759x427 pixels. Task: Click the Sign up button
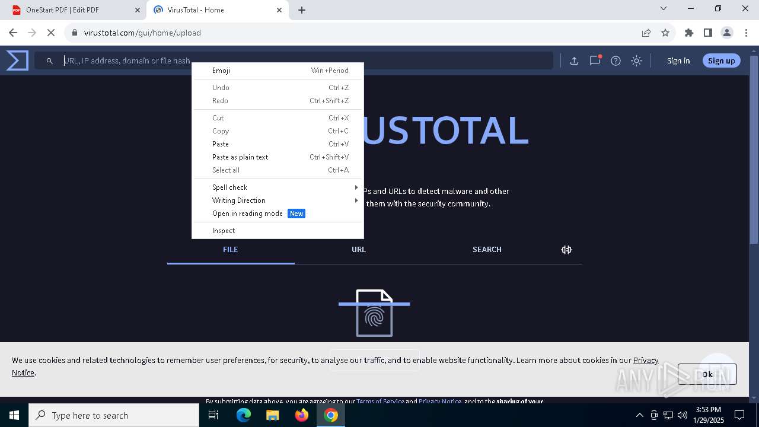coord(721,60)
